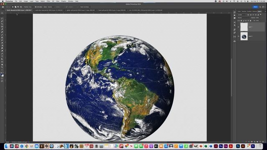
Task: Open the Actions panel play icon
Action: [x=234, y=15]
